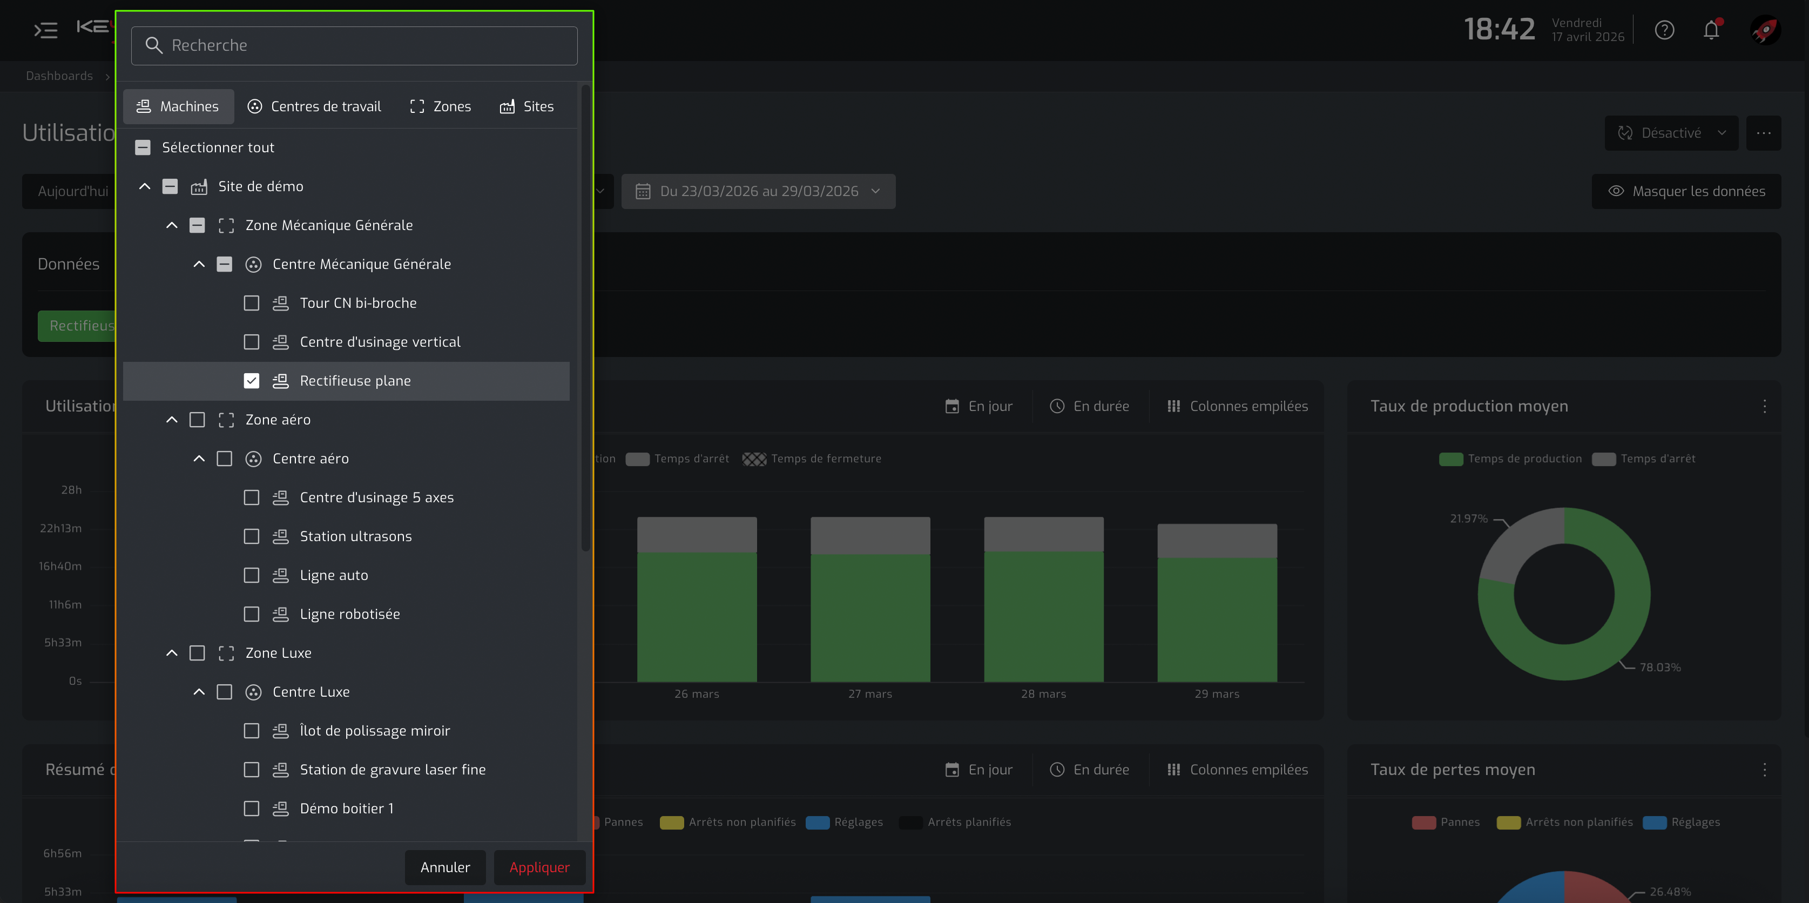Toggle the Sélectionner tout checkbox
The width and height of the screenshot is (1809, 903).
(x=143, y=147)
